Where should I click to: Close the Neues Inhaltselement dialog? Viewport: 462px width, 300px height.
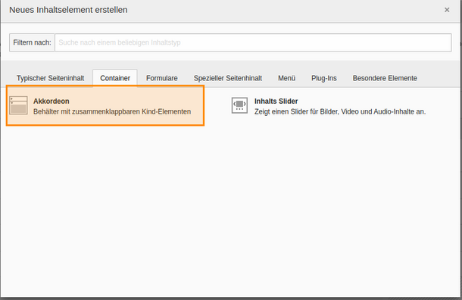(x=447, y=10)
